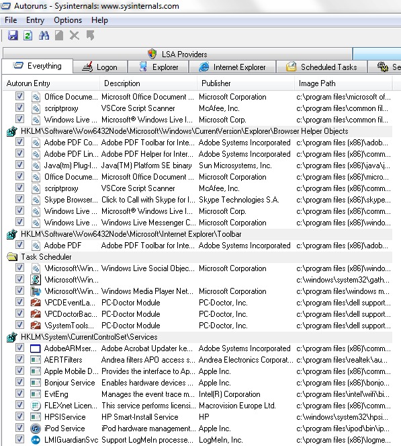Switch to the Internet Explorer tab
The width and height of the screenshot is (401, 446).
[x=232, y=67]
